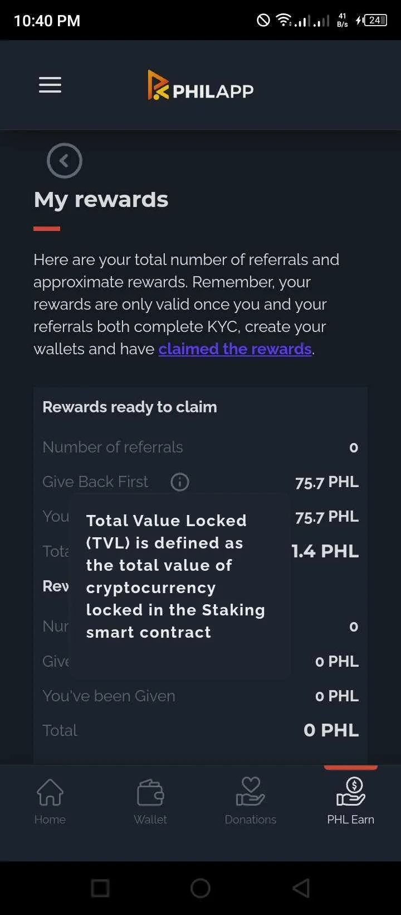Open the Wallet tab icon
Screen dimensions: 401x915
(150, 792)
